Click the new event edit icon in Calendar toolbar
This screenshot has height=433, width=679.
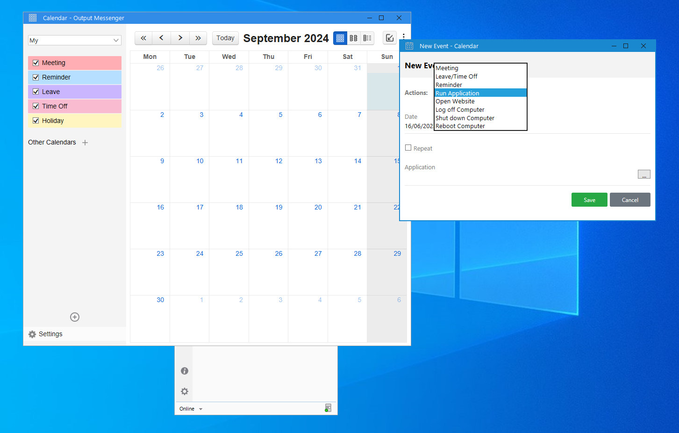389,38
